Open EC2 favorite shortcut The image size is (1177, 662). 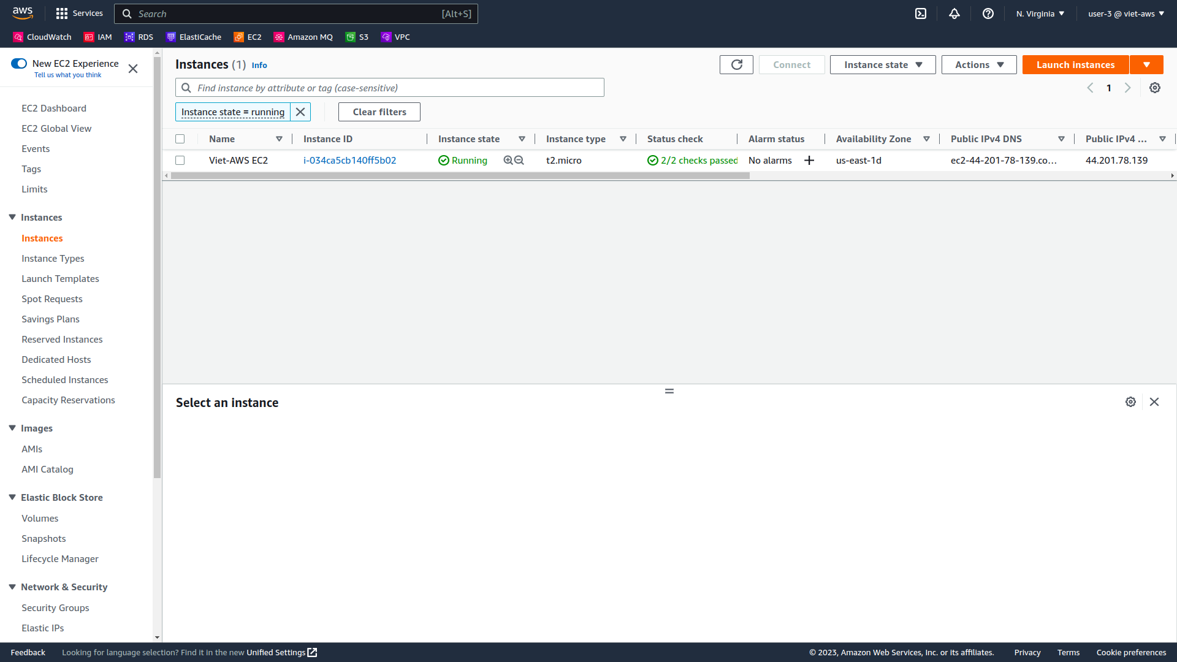pyautogui.click(x=248, y=37)
